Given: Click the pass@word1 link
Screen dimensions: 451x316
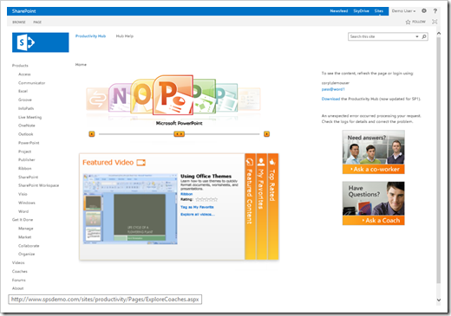Looking at the screenshot, I should [x=333, y=89].
